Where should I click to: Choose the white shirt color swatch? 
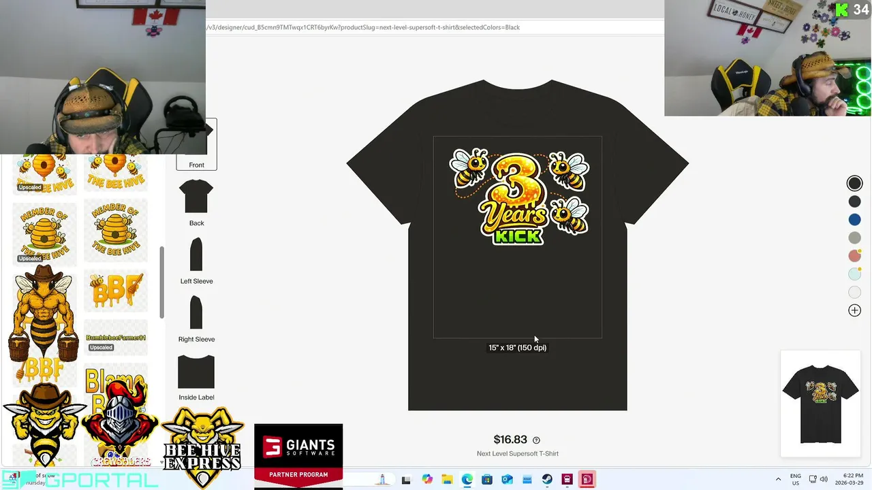[854, 292]
